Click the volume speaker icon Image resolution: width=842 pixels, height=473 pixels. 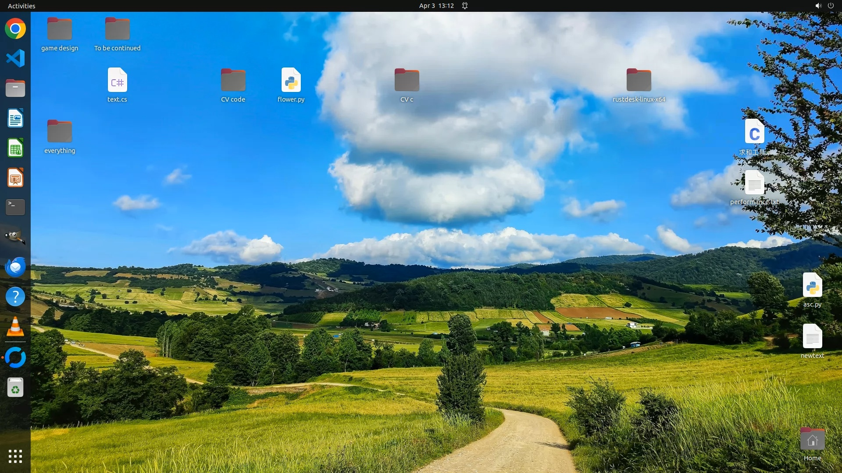pos(818,6)
